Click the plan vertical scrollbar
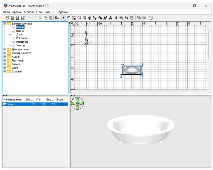 209,44
